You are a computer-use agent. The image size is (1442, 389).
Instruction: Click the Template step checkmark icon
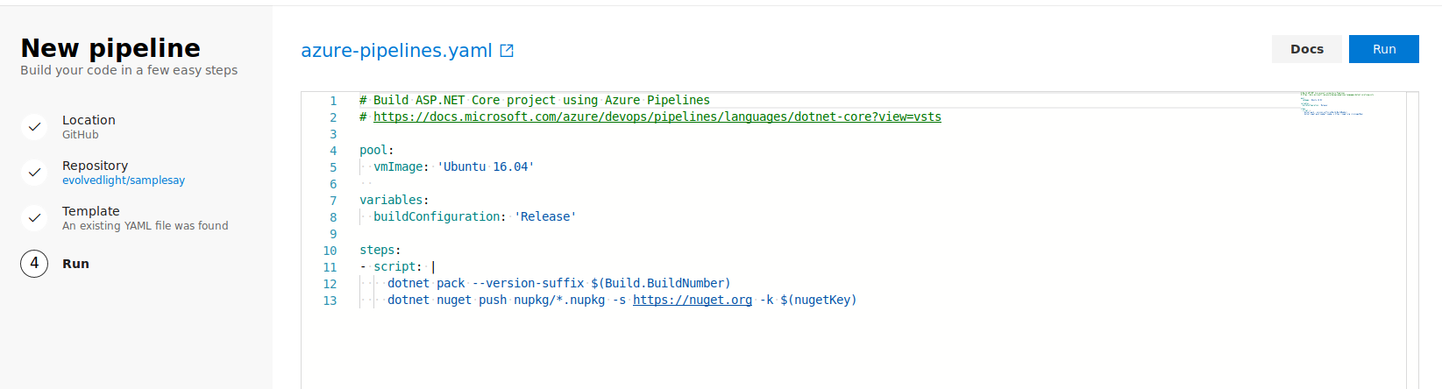point(34,218)
